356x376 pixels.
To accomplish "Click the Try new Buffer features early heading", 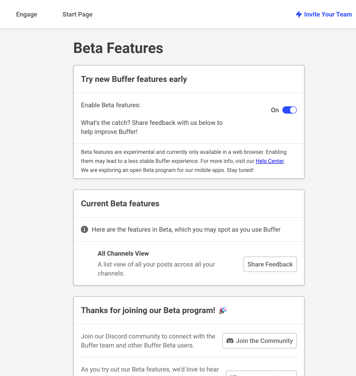I will [134, 79].
